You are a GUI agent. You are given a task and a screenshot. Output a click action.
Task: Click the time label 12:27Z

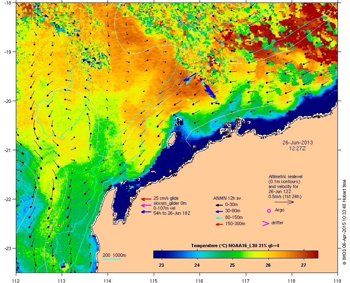(x=297, y=148)
